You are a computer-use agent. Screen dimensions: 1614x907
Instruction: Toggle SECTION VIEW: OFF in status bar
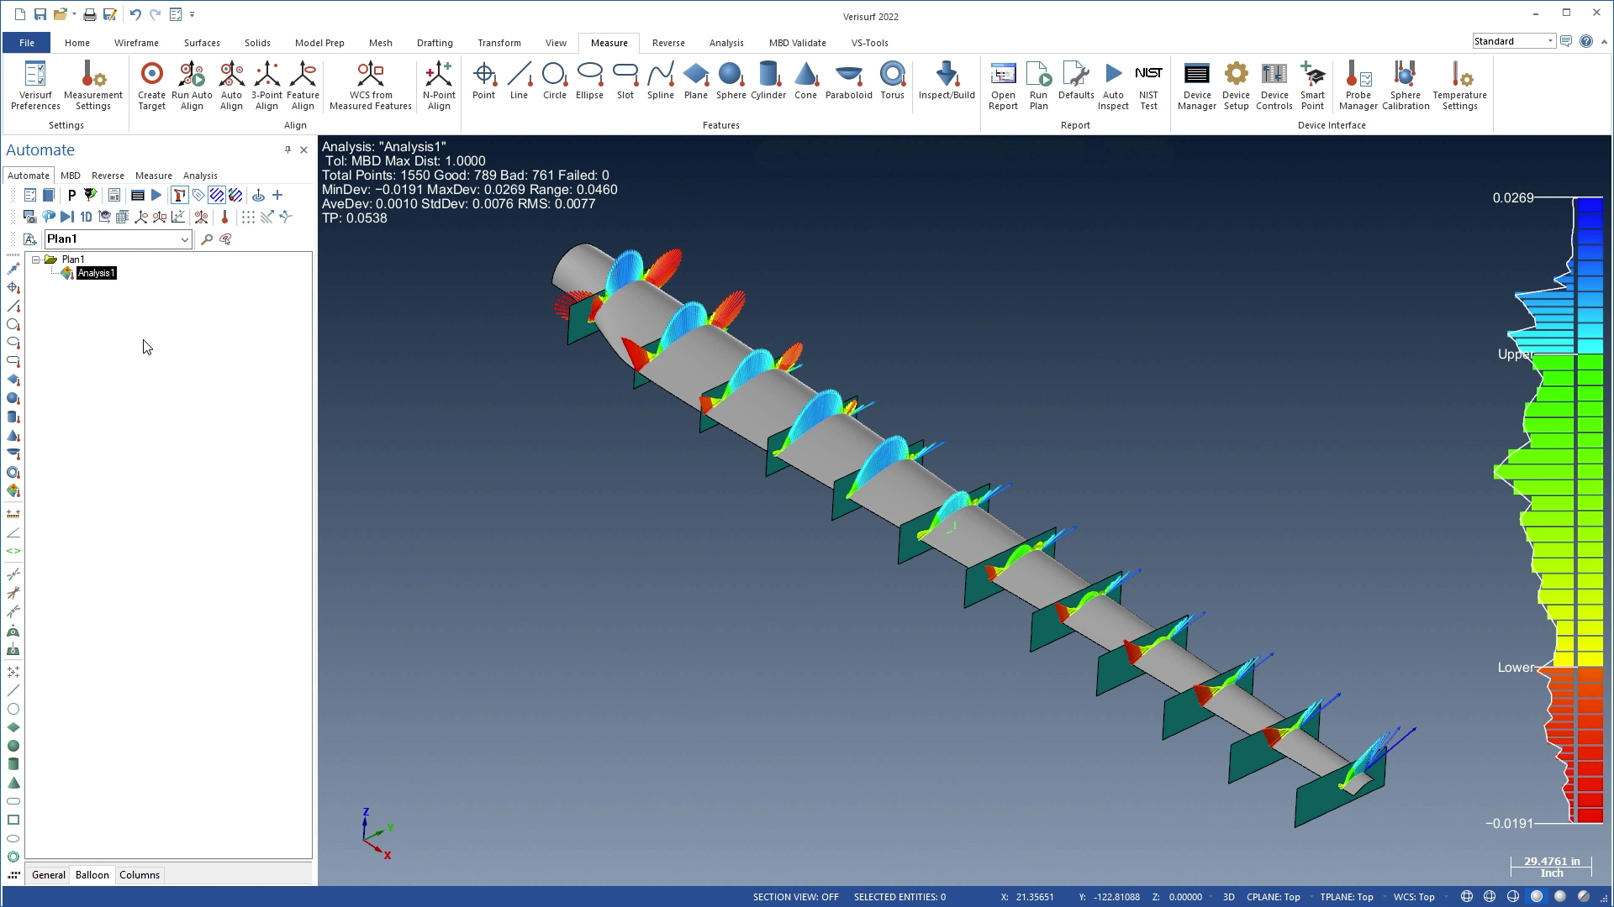tap(795, 897)
